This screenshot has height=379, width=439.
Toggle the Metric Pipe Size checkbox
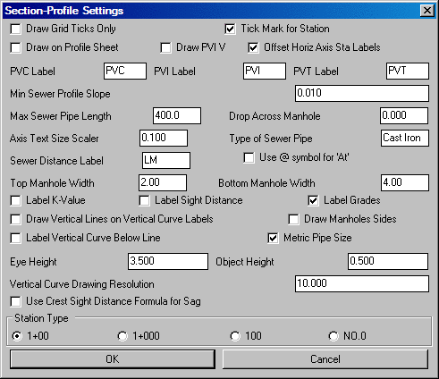click(273, 239)
